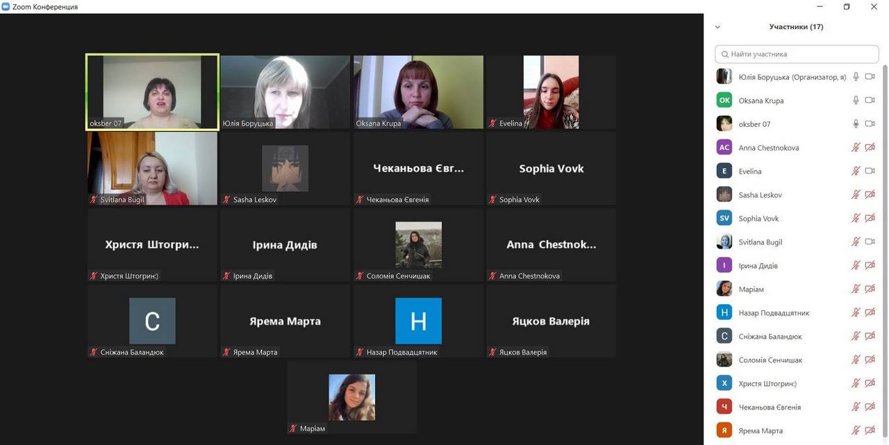Select Назар Подвадцятник in the participants list

point(774,312)
